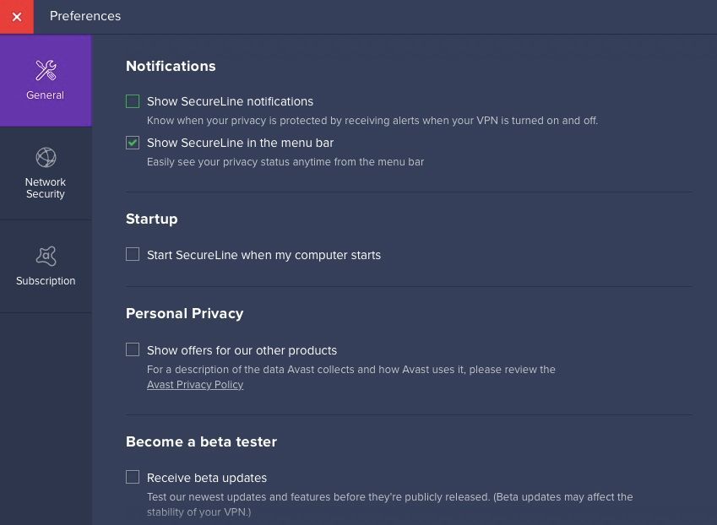This screenshot has width=717, height=525.
Task: Click the Subscription badge icon
Action: tap(46, 256)
